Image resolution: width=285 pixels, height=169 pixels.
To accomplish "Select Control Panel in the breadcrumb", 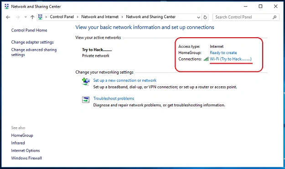I will [62, 17].
